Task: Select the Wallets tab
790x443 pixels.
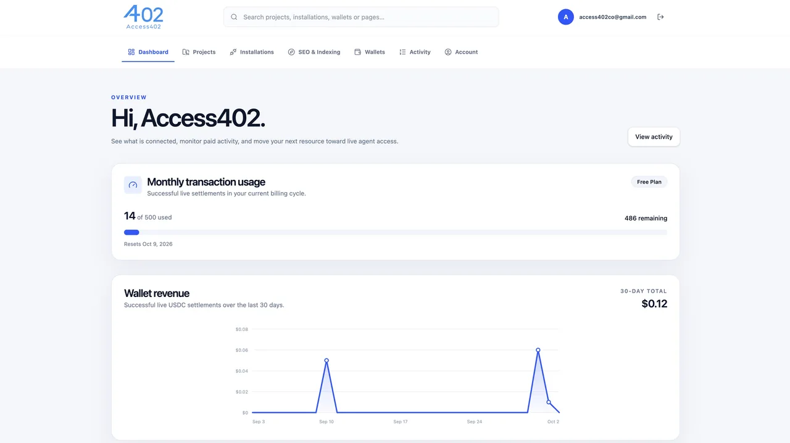Action: click(370, 52)
